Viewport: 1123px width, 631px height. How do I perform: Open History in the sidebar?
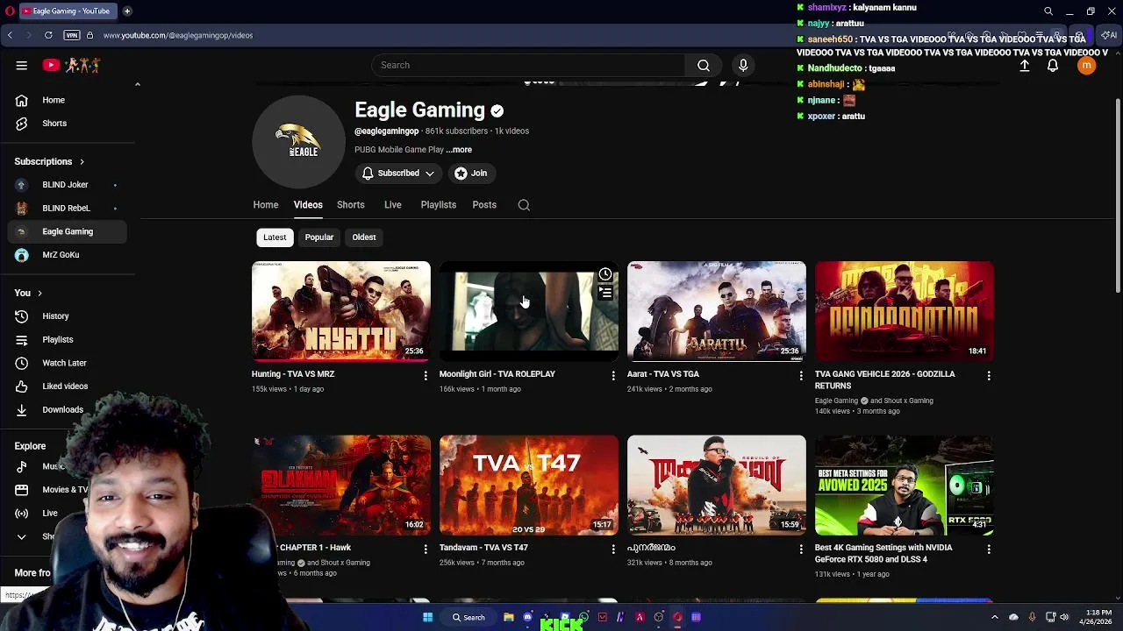click(68, 316)
